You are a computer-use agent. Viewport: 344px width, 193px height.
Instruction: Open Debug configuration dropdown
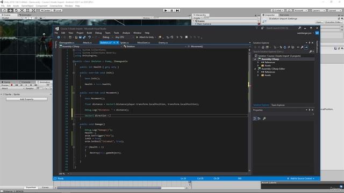[107, 37]
